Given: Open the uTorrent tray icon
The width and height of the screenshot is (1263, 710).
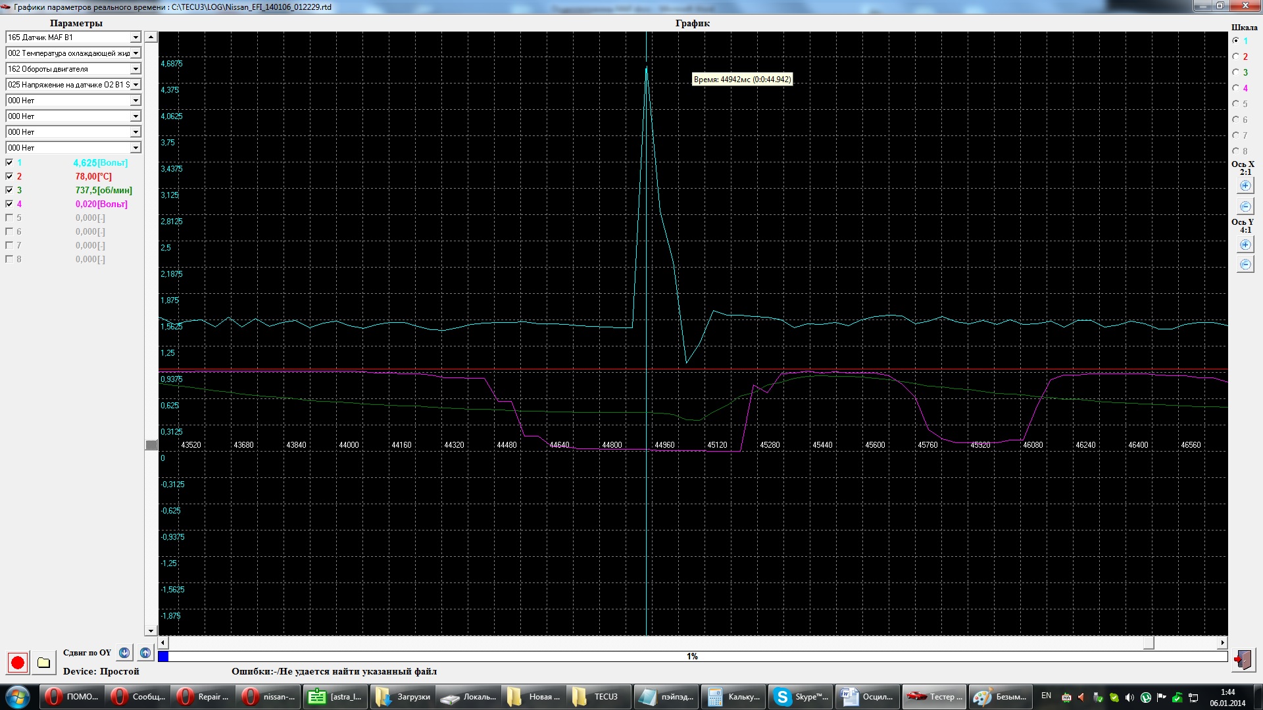Looking at the screenshot, I should tap(1146, 698).
